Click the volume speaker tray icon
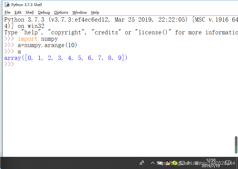 [x=189, y=163]
